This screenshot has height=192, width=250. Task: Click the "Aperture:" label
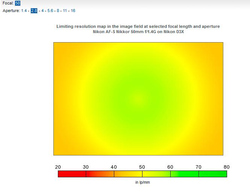pos(11,11)
